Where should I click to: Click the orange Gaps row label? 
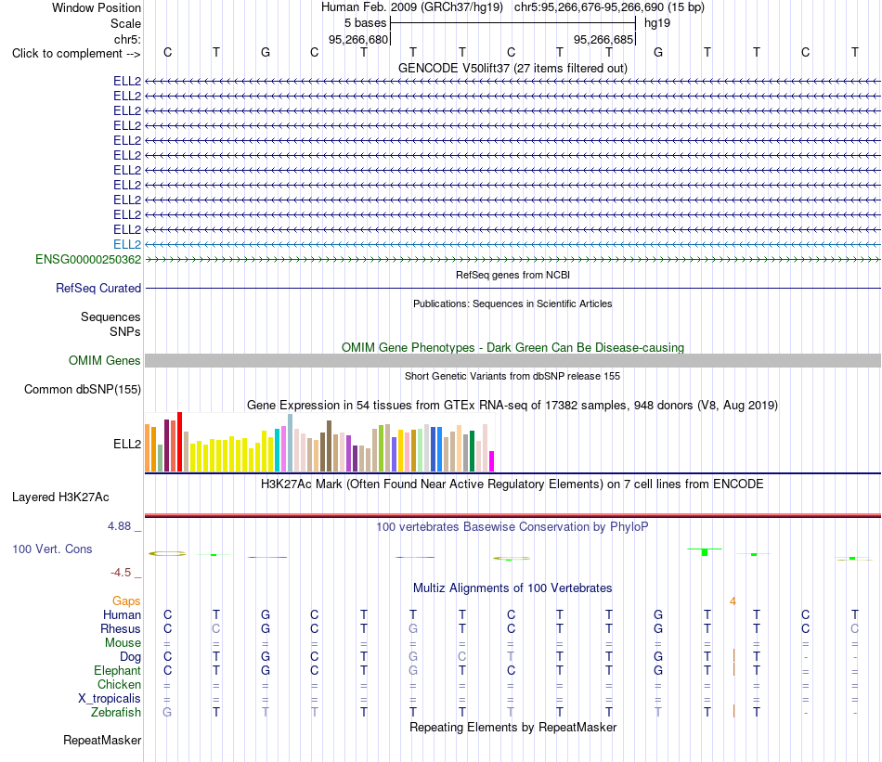[126, 601]
